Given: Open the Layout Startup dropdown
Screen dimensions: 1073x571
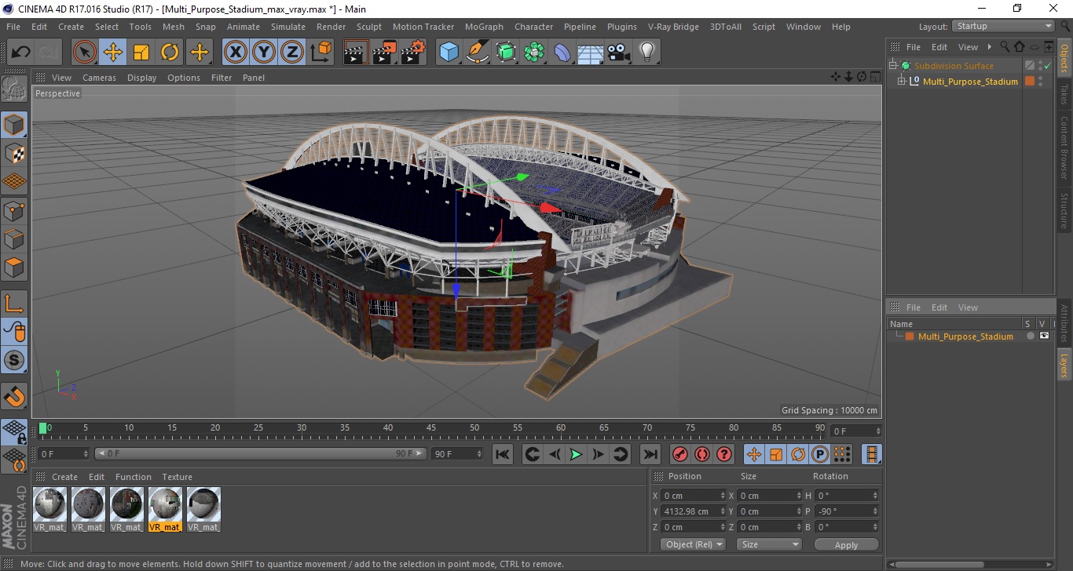Looking at the screenshot, I should [1003, 26].
